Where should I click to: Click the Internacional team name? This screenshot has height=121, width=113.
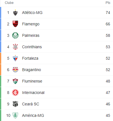tap(33, 93)
